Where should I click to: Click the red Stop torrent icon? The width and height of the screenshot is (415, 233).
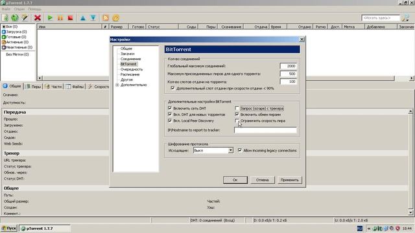pyautogui.click(x=71, y=17)
